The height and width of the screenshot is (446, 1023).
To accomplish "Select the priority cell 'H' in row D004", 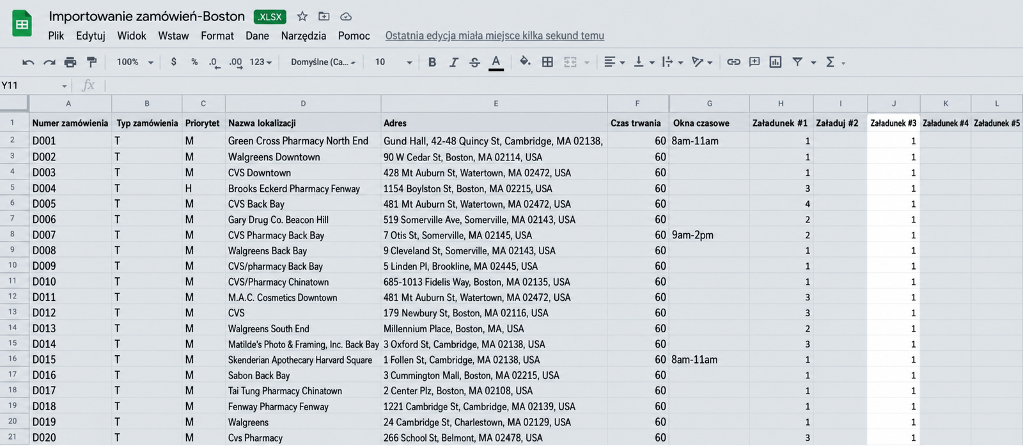I will [203, 188].
